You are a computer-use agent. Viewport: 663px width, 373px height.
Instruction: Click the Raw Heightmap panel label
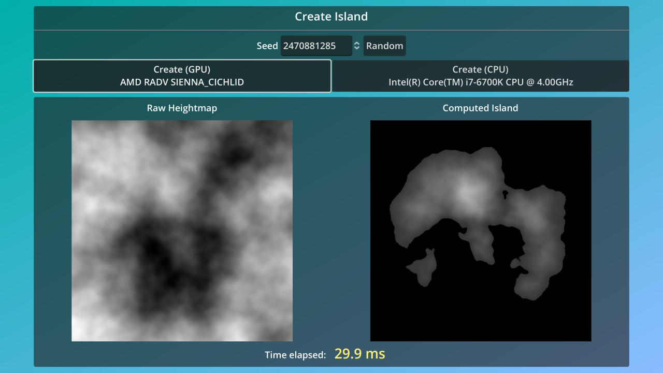point(182,108)
